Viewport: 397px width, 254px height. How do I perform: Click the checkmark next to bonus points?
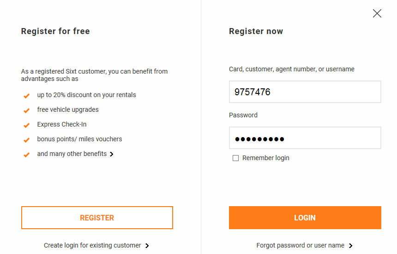pos(26,140)
